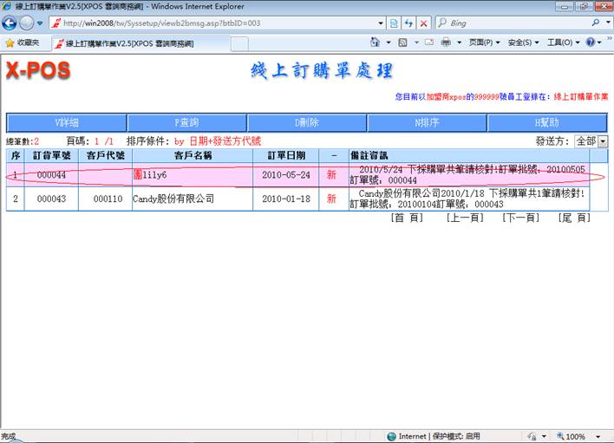Expand the 100% zoom level dropdown
This screenshot has height=443, width=614.
point(601,436)
